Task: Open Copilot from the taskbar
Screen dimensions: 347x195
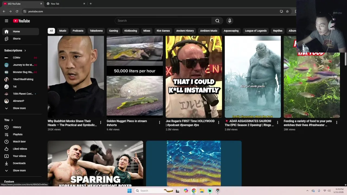Action: 186,191
